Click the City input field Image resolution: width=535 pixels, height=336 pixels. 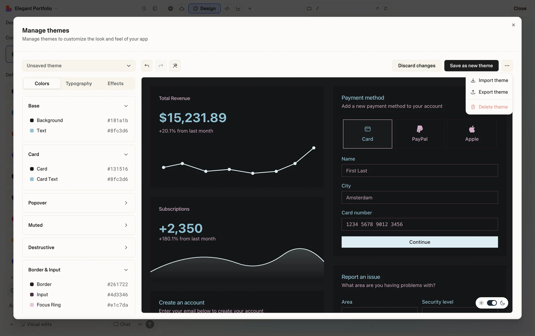tap(419, 197)
